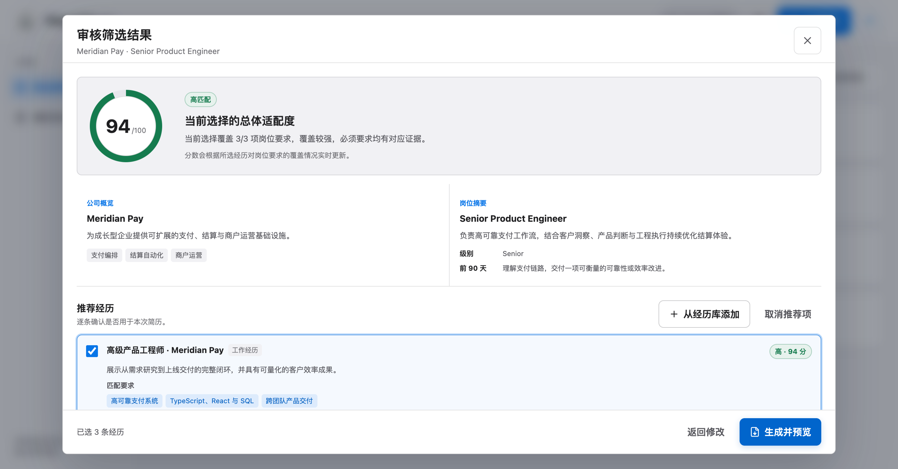The width and height of the screenshot is (898, 469).
Task: Click the 94/100 score ring
Action: click(126, 126)
